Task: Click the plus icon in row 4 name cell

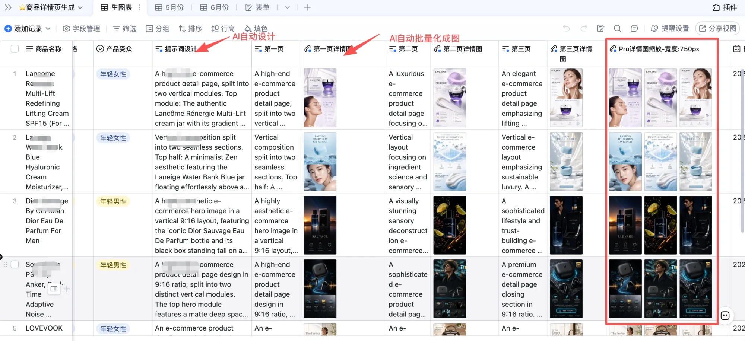Action: [67, 289]
